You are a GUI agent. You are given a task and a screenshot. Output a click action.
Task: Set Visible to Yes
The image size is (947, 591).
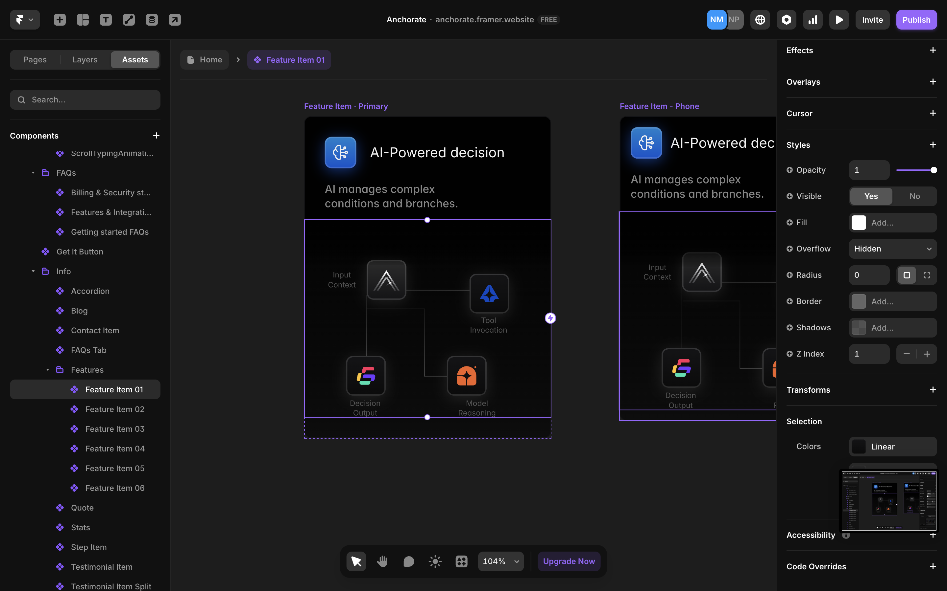click(871, 196)
